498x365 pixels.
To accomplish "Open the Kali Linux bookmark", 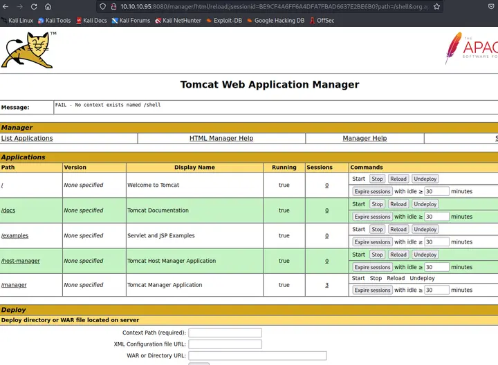I will tap(17, 21).
